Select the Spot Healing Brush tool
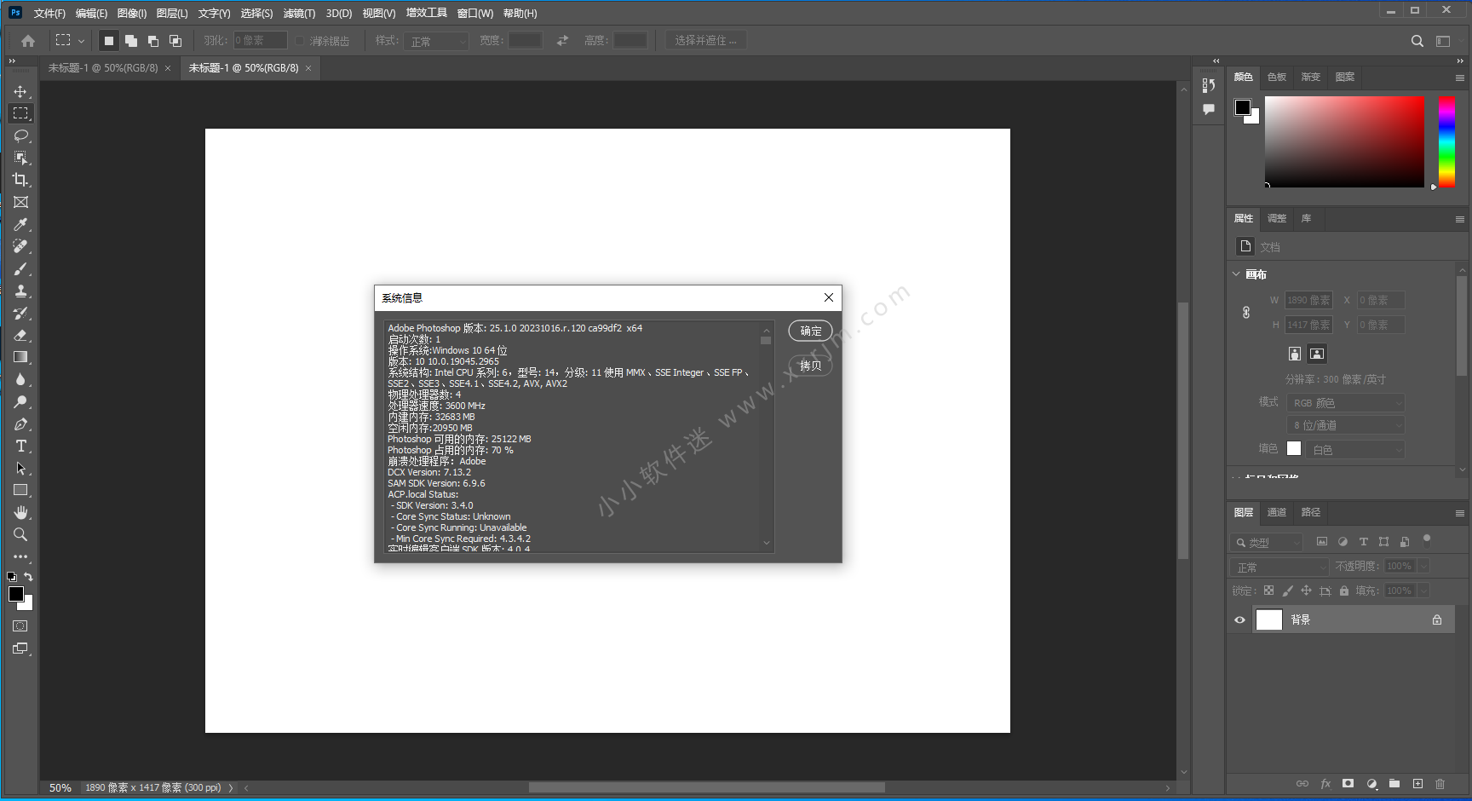 (x=20, y=246)
